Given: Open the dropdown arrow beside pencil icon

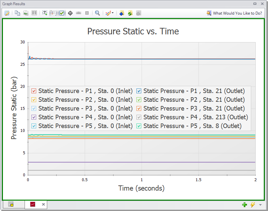Looking at the screenshot, I should [113, 13].
